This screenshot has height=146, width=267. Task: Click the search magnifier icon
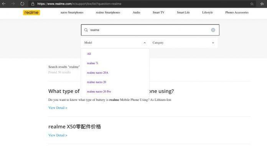pyautogui.click(x=86, y=30)
